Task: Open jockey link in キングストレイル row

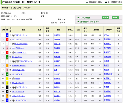Action: click(57, 48)
